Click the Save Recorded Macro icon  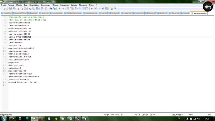click(x=106, y=8)
